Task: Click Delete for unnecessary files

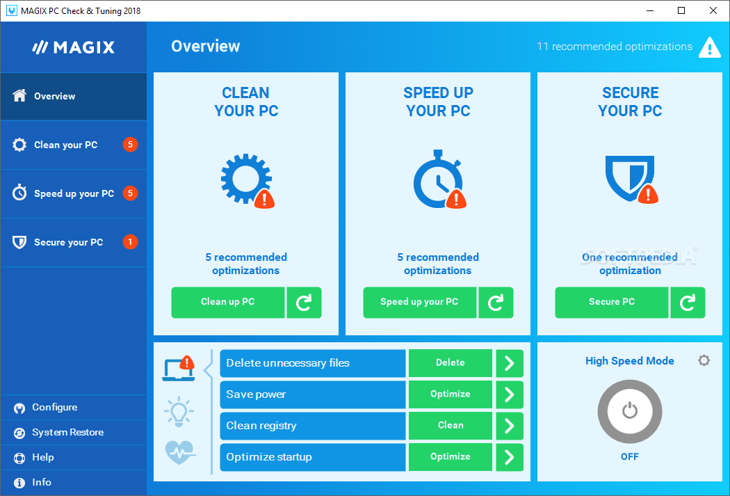Action: [x=451, y=363]
